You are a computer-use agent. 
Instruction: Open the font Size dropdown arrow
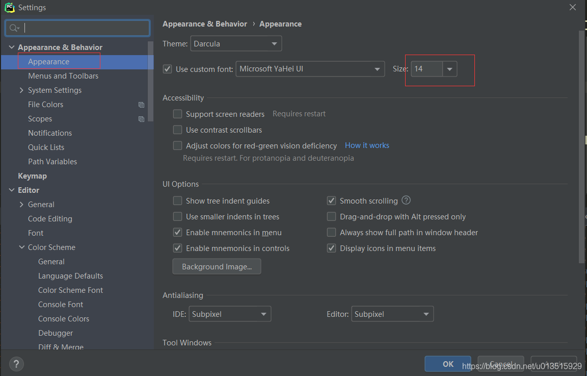[449, 69]
